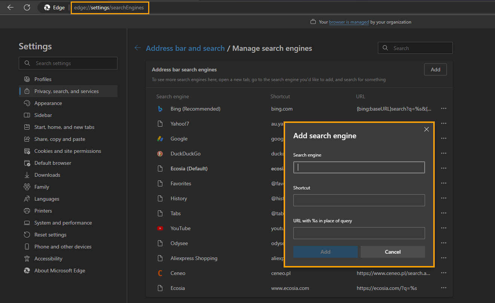Viewport: 495px width, 303px height.
Task: Open Sidebar settings
Action: tap(68, 115)
